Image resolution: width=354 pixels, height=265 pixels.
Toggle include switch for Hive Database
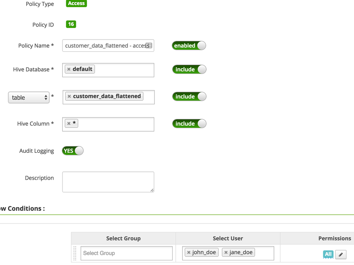click(x=189, y=69)
